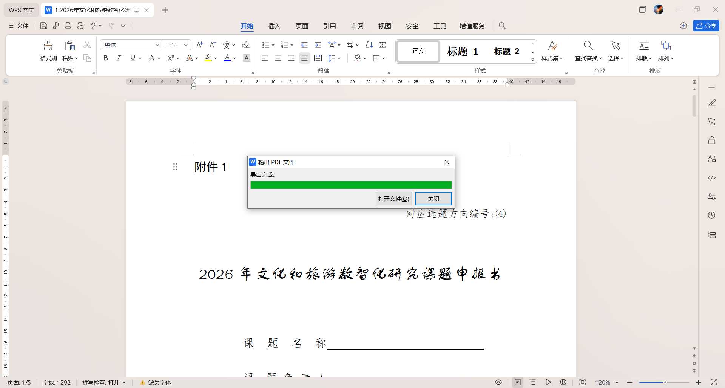Viewport: 725px width, 388px height.
Task: Open the 审阅 Review tab
Action: (357, 26)
